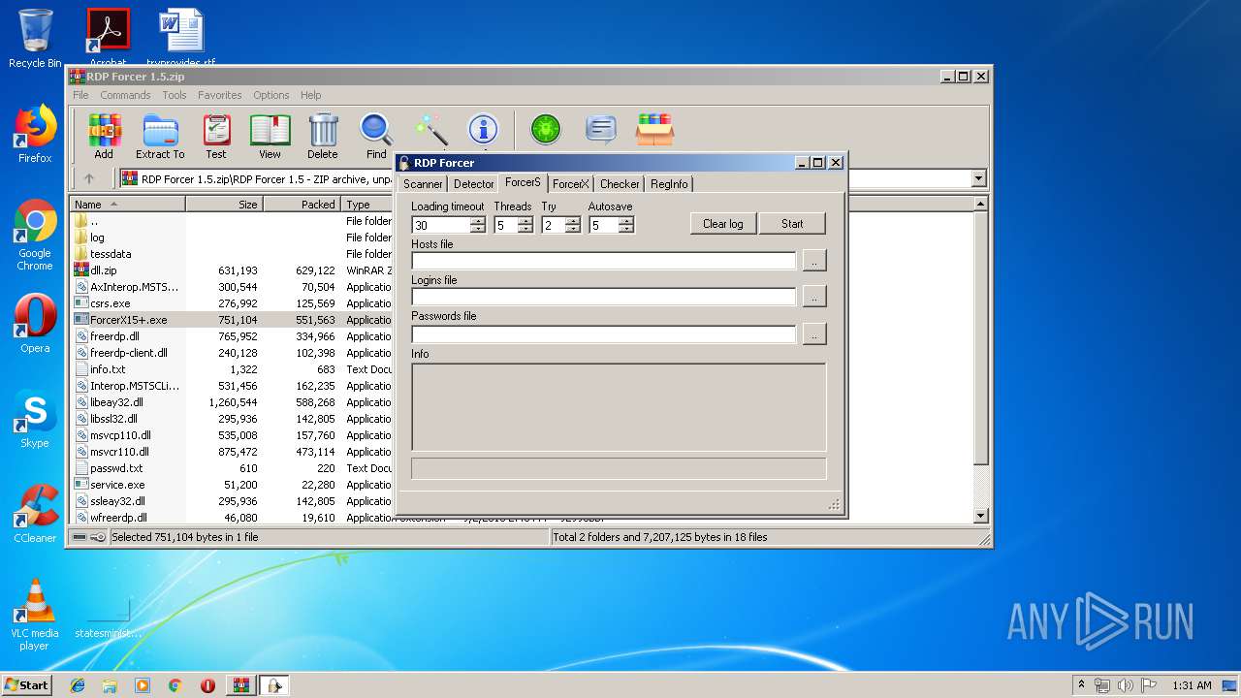Click the Start button in RDP Forcer
The image size is (1241, 698).
coord(792,224)
